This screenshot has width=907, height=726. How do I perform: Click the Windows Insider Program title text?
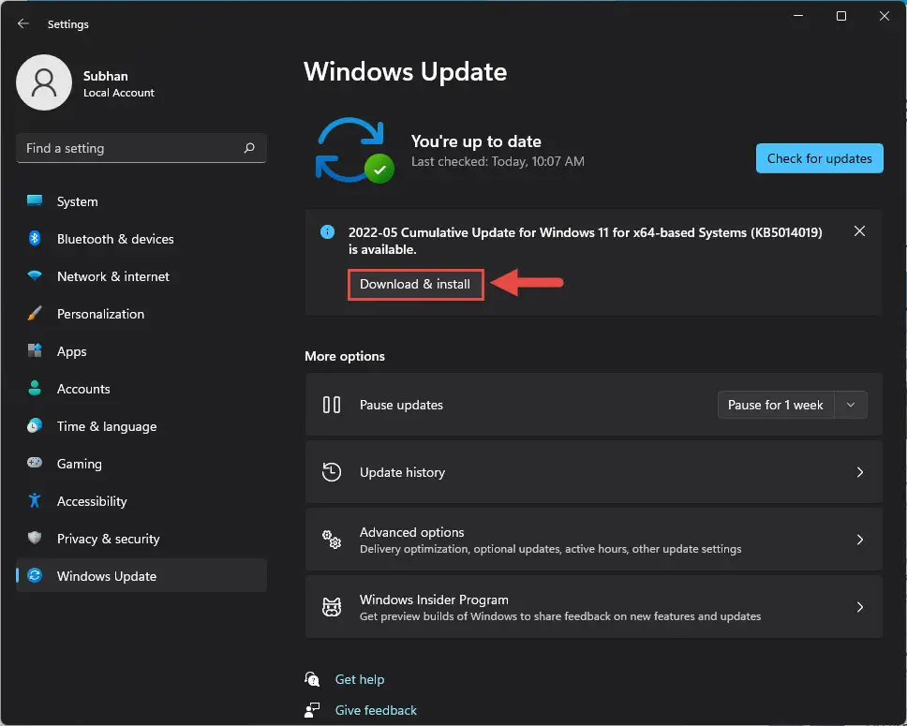434,600
